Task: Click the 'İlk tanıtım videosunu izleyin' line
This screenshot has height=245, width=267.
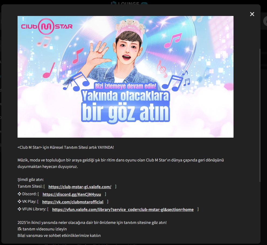Action: (42, 229)
